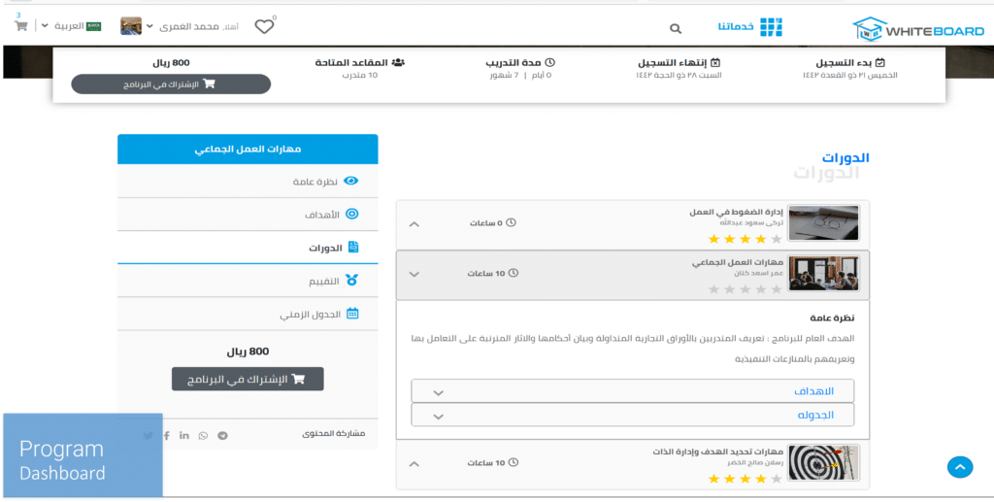
Task: Share via WhatsApp icon
Action: [x=203, y=435]
